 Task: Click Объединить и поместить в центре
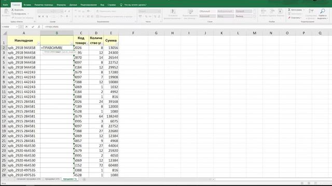pos(114,17)
